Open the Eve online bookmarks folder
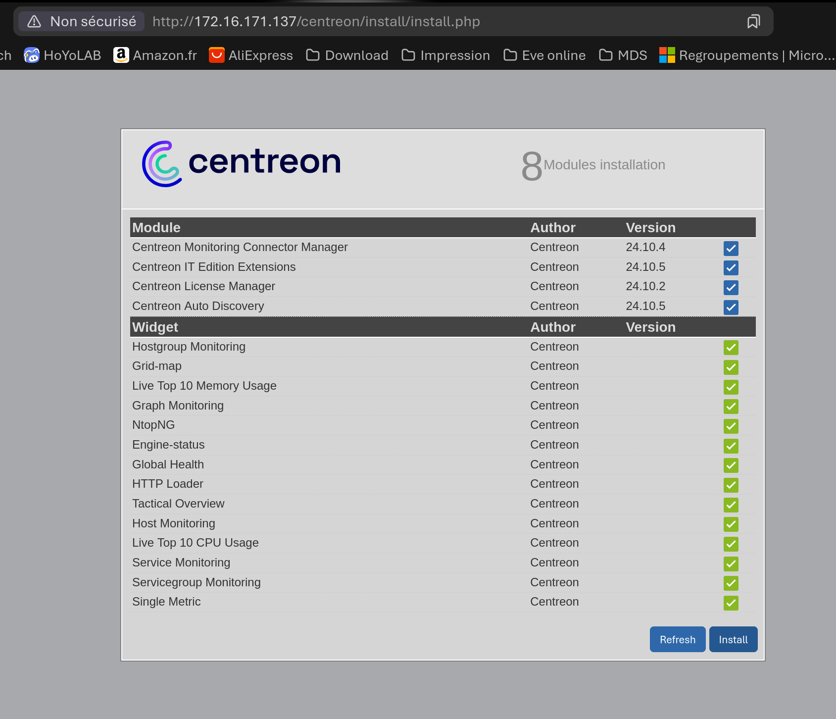 pos(544,55)
